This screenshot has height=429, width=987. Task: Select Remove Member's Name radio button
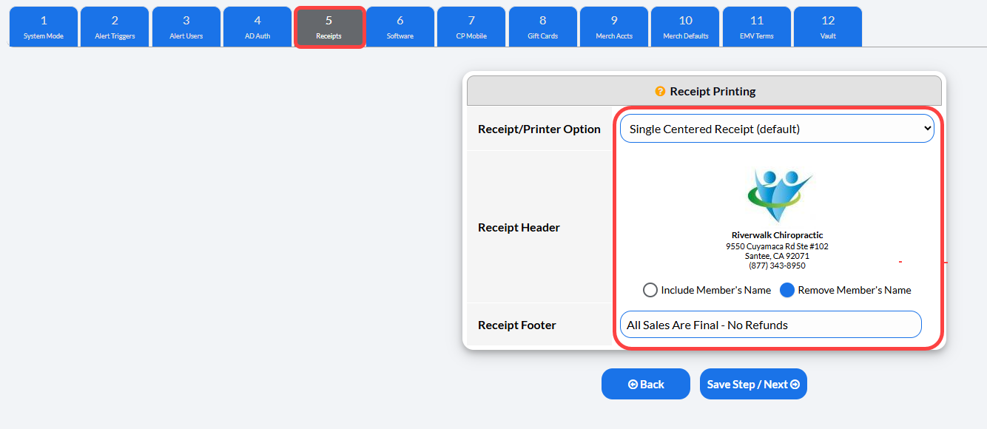click(x=787, y=290)
